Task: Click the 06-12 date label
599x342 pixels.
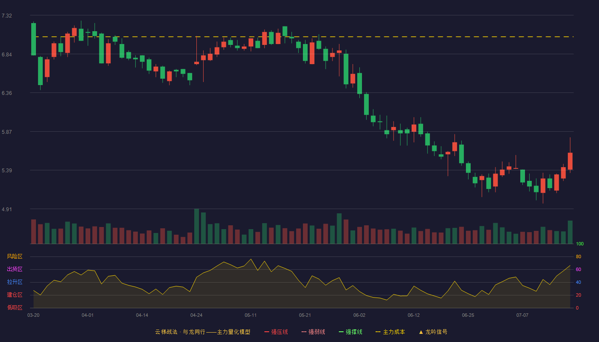Action: [414, 315]
